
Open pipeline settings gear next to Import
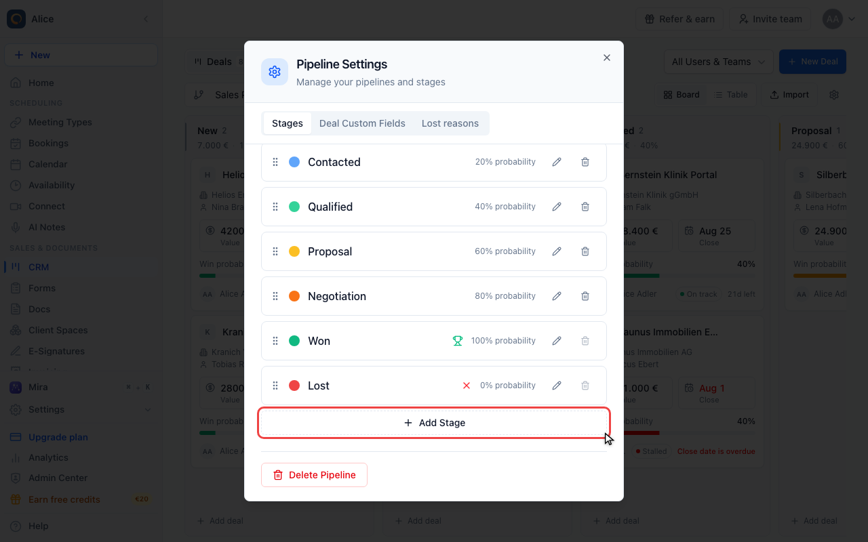(x=834, y=95)
